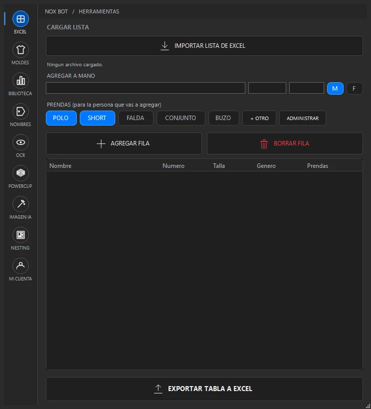Open the ADMINISTRAR garments button
The width and height of the screenshot is (371, 409).
pyautogui.click(x=303, y=118)
